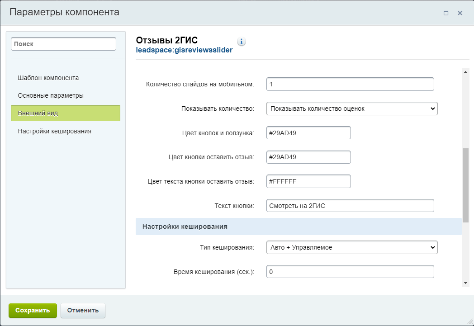Switch to Внешний вид section

pos(65,113)
